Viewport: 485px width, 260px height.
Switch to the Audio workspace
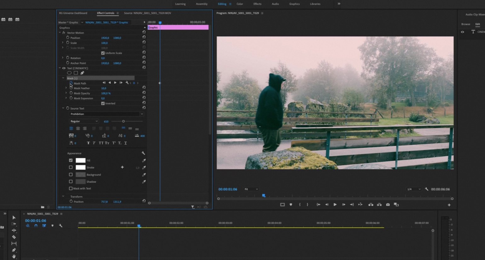pyautogui.click(x=275, y=4)
